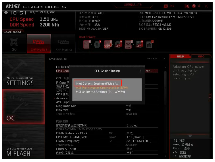The height and width of the screenshot is (162, 215).
Task: Activate XMP Profile 1
Action: point(39,44)
